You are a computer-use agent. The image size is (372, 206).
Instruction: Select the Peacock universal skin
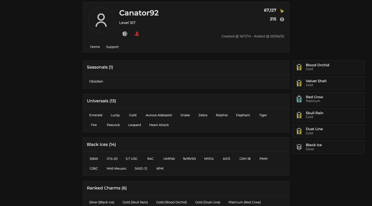pyautogui.click(x=113, y=125)
